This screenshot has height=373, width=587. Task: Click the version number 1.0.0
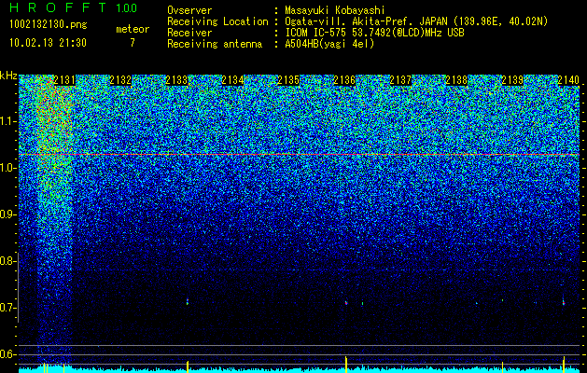[127, 7]
